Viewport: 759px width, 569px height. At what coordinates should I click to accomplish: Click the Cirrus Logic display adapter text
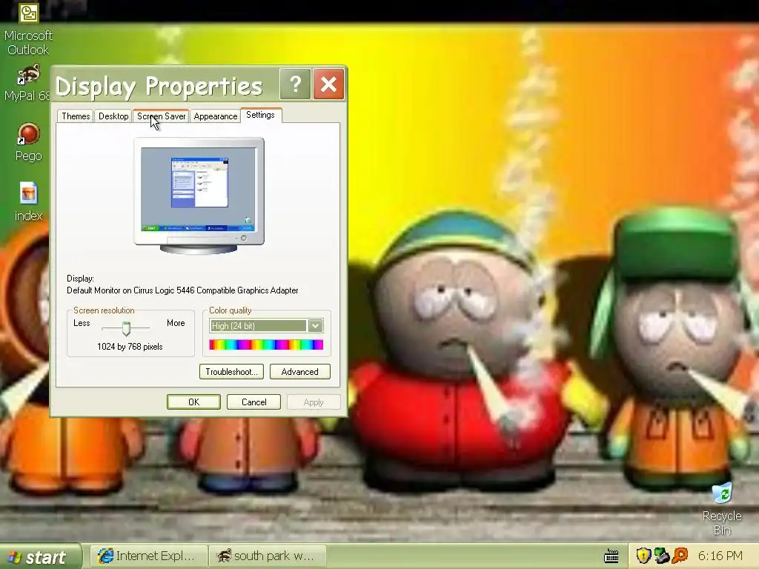182,290
